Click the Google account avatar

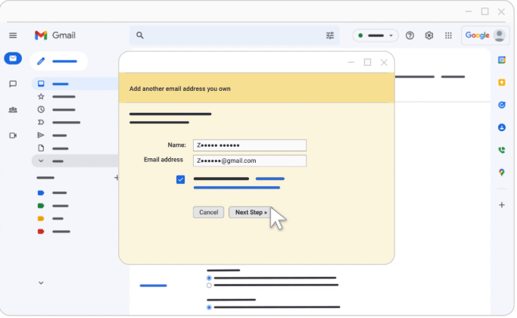point(499,36)
